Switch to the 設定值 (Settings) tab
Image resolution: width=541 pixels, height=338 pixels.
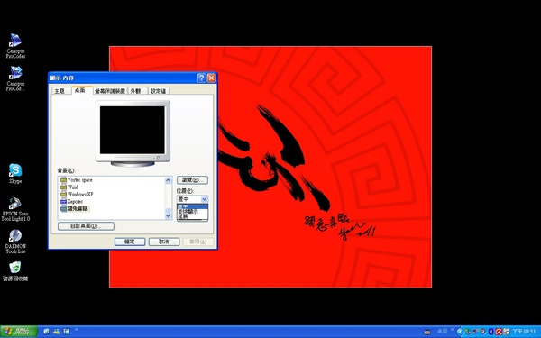click(159, 91)
